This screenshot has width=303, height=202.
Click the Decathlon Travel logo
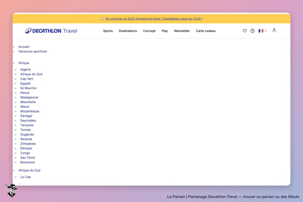click(51, 31)
